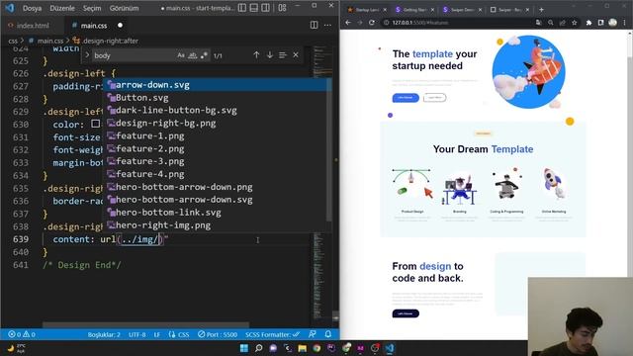The width and height of the screenshot is (633, 356).
Task: Click dark button under 'From design to code'
Action: [406, 313]
